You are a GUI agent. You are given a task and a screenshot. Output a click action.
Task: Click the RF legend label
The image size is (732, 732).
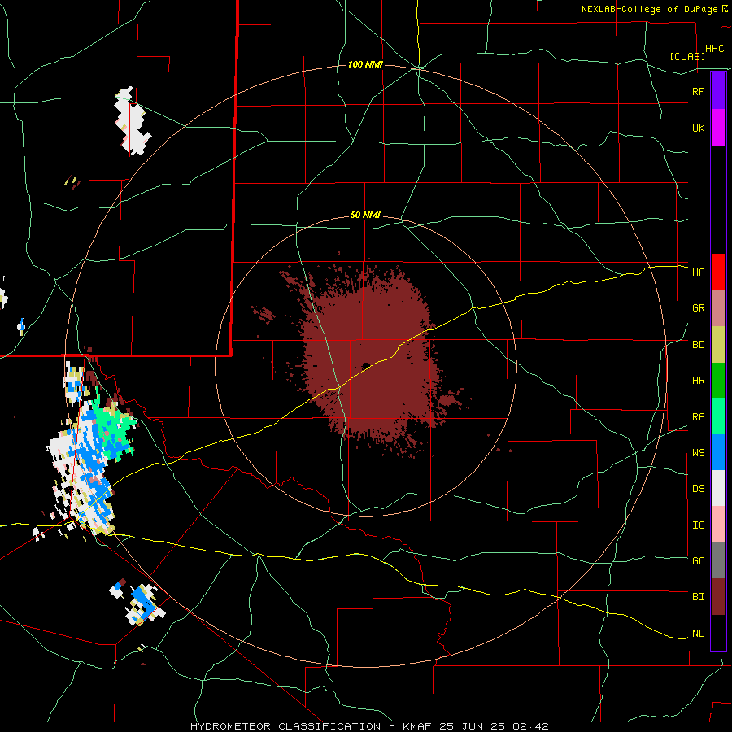(699, 91)
